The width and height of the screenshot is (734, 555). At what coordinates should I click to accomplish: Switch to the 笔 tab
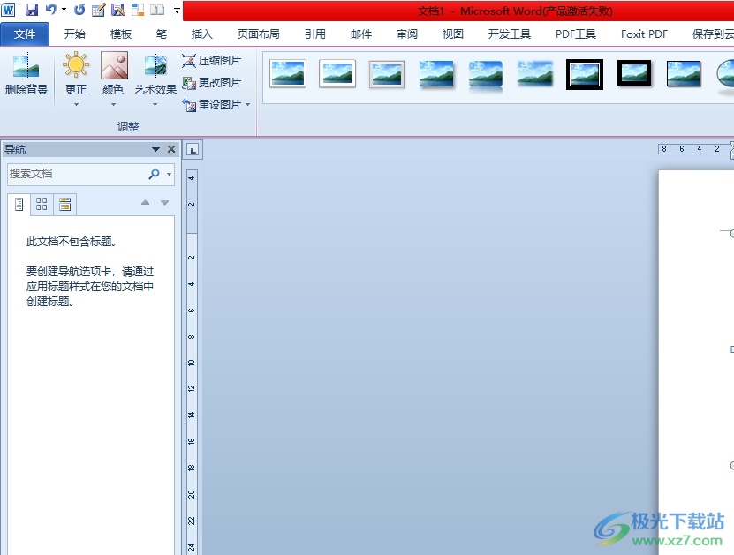[162, 34]
